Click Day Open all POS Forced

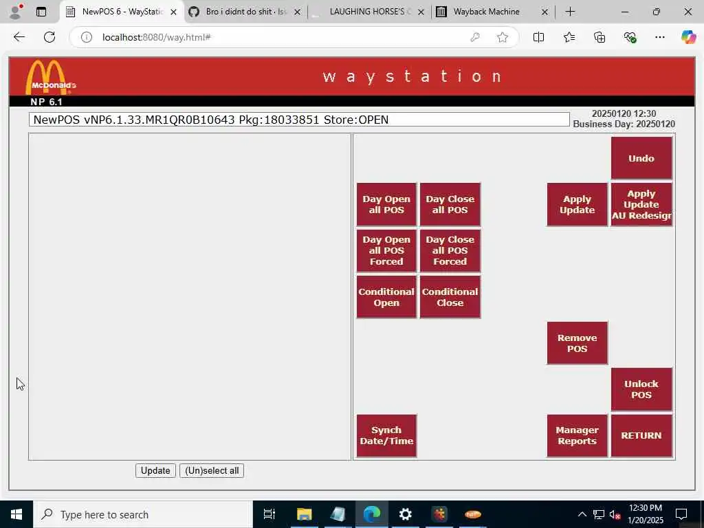coord(386,250)
